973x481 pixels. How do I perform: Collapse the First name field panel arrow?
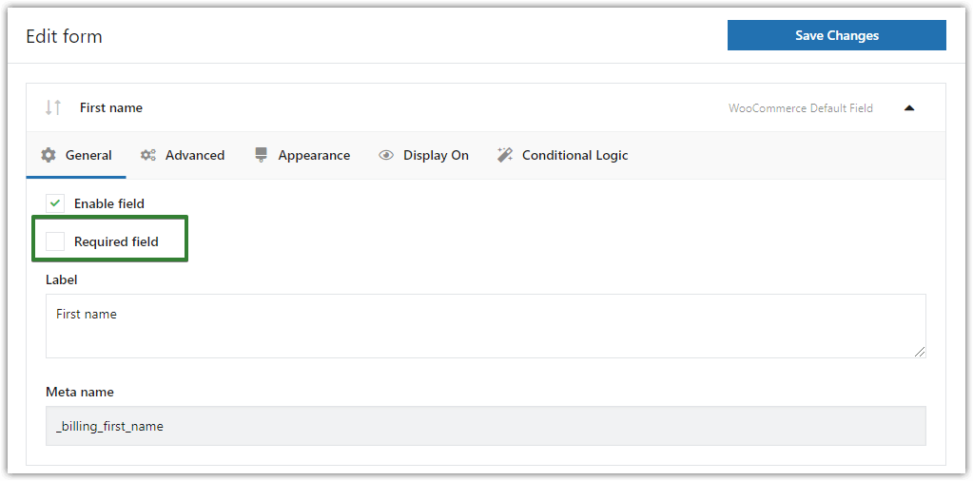coord(909,108)
